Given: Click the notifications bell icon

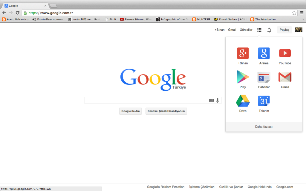Looking at the screenshot, I should [269, 30].
